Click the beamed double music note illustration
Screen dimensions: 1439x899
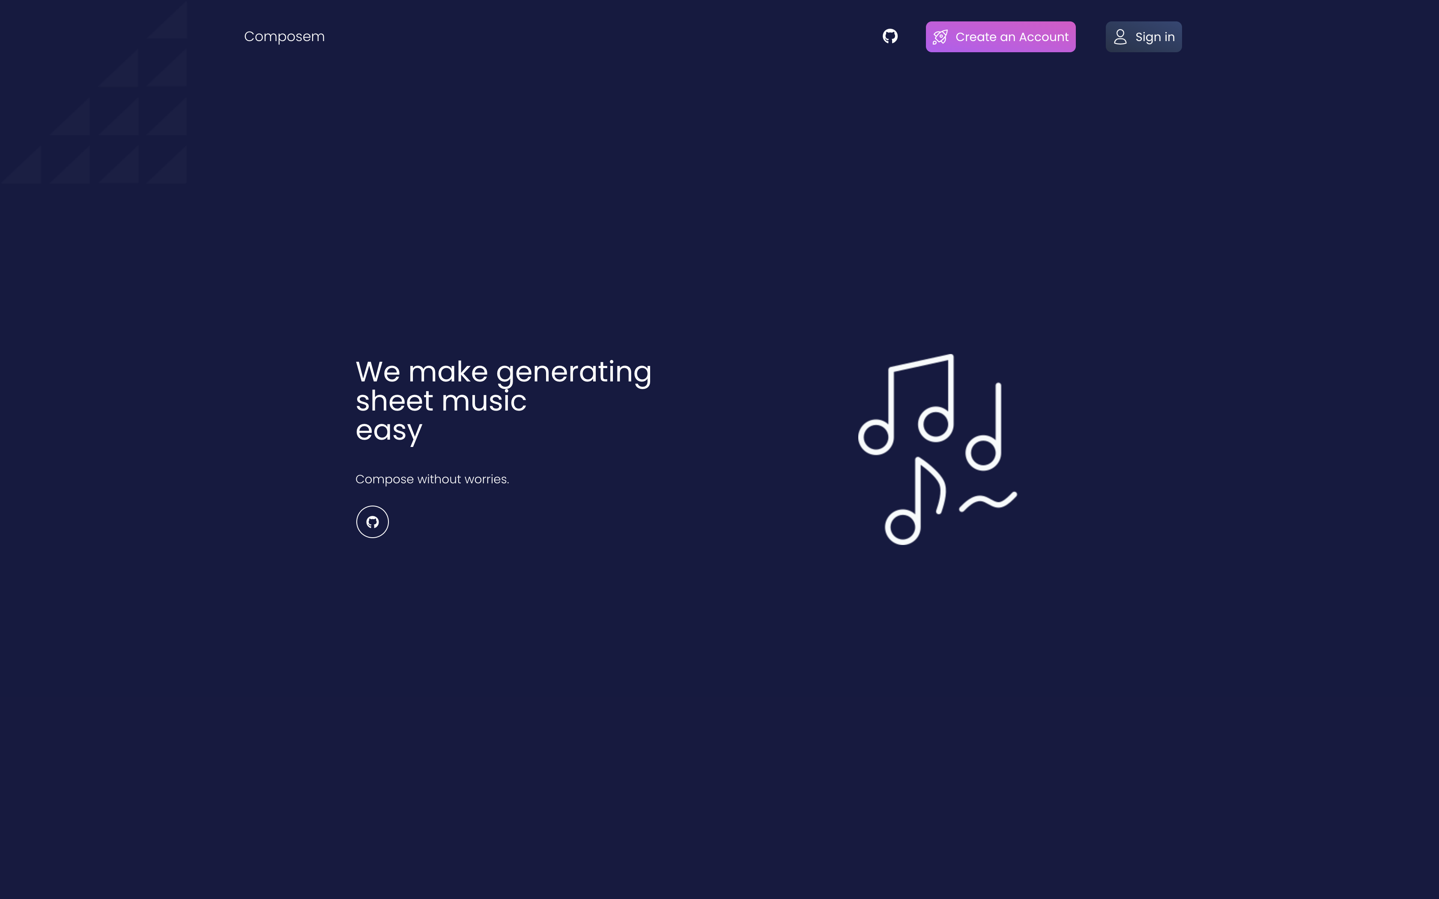pyautogui.click(x=906, y=404)
